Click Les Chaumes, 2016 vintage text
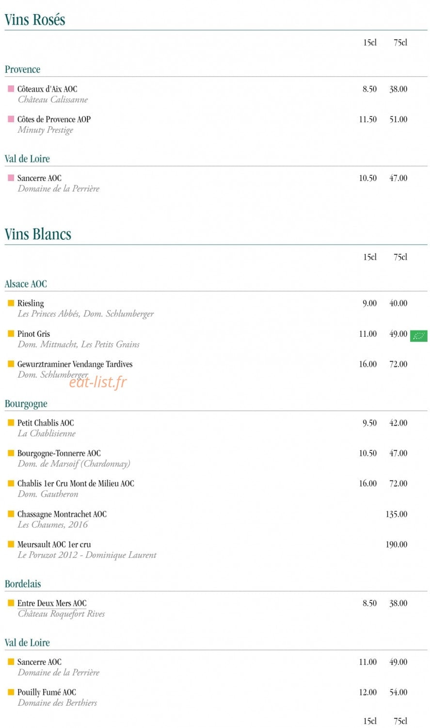Image resolution: width=430 pixels, height=728 pixels. [53, 525]
